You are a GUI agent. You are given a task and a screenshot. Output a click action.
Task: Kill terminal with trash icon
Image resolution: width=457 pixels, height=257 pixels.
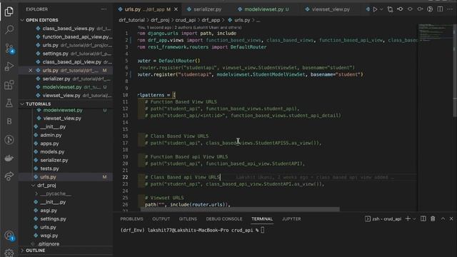tap(433, 218)
